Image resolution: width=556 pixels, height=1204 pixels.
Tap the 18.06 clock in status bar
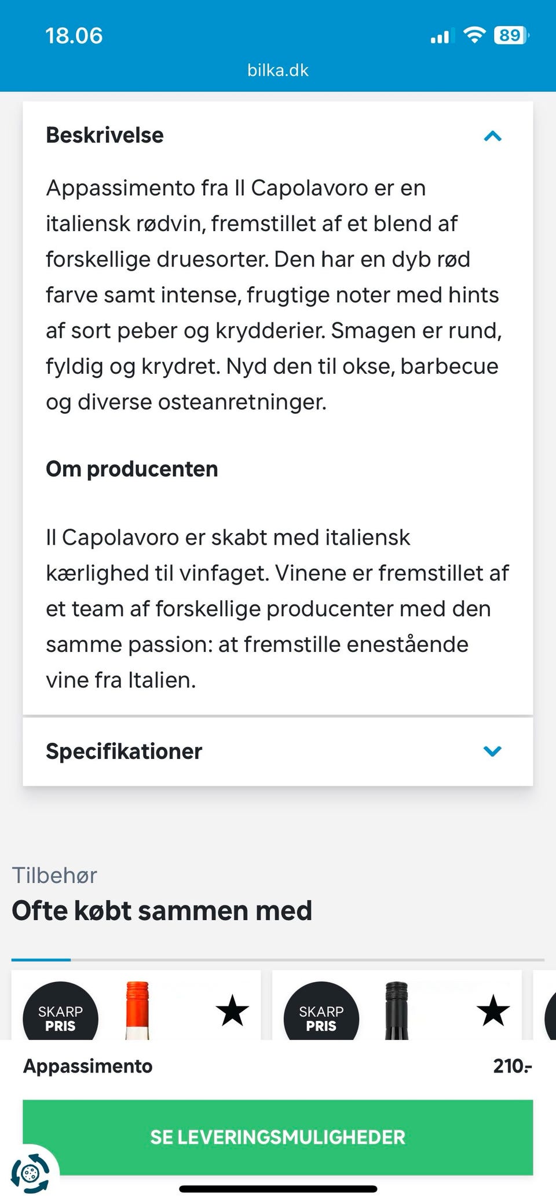tap(74, 36)
